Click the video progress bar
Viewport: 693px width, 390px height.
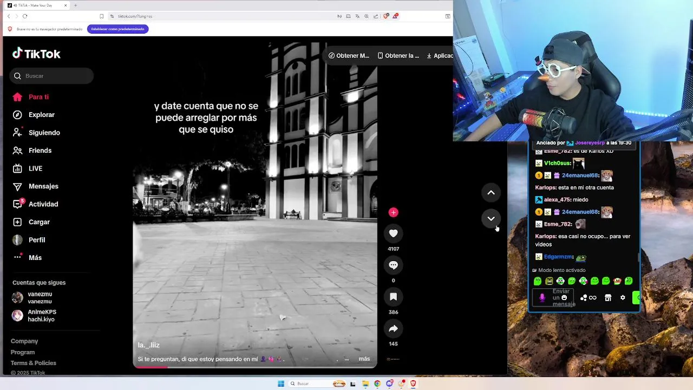pyautogui.click(x=255, y=367)
